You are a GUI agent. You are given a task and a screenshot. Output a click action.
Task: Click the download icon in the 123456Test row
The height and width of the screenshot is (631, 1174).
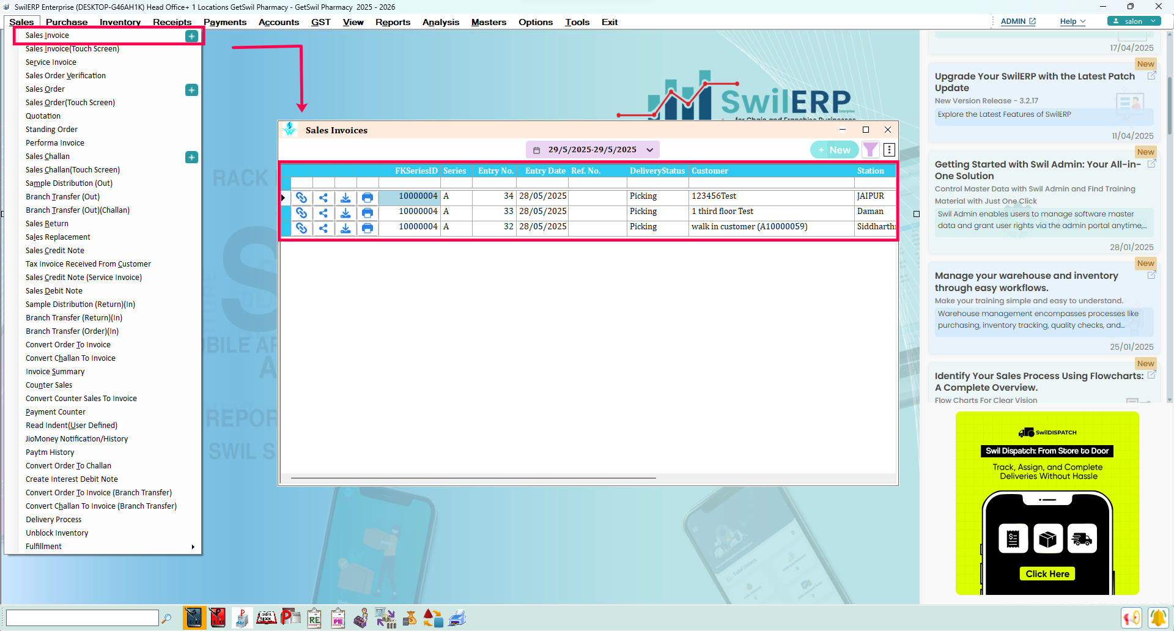345,197
